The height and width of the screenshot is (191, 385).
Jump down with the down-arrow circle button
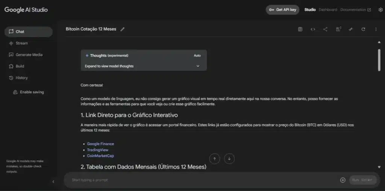(x=229, y=159)
